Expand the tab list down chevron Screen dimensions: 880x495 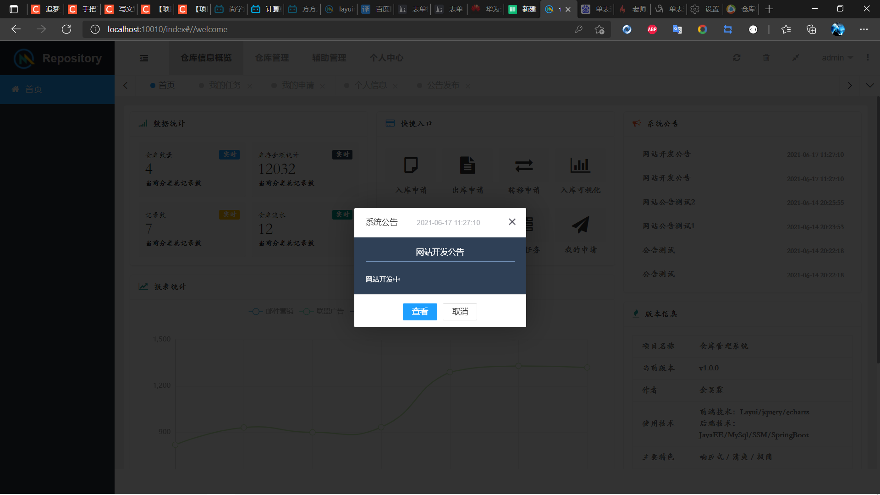[x=870, y=86]
